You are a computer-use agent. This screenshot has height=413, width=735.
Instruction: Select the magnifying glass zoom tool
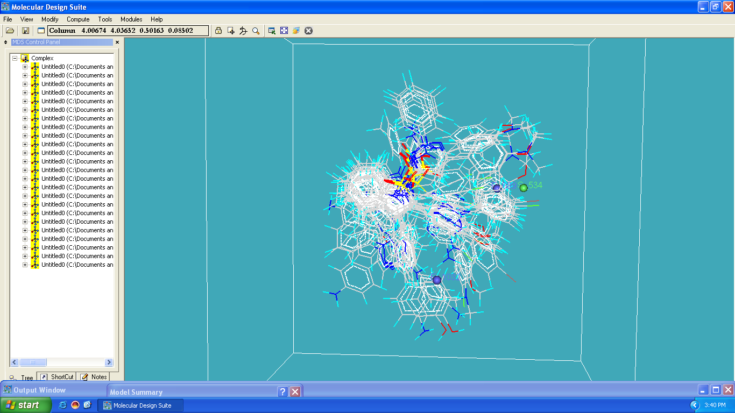256,31
